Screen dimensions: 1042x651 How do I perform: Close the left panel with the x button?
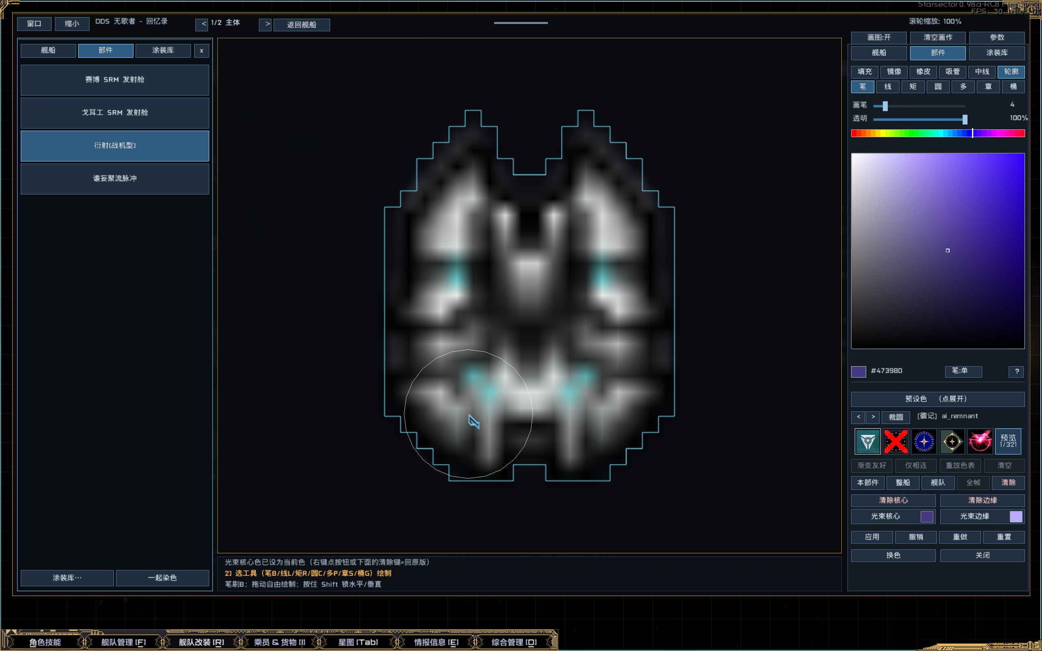[x=201, y=51]
